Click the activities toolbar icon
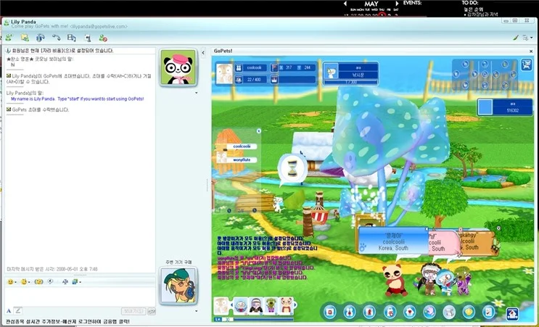Viewport: 539px width, 327px height. click(72, 38)
